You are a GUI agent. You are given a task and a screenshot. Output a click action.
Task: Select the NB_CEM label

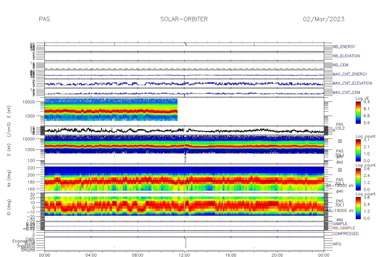coord(340,65)
